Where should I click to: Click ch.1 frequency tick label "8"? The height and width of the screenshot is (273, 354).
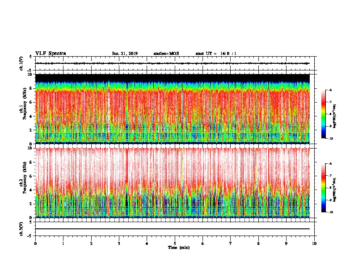click(31, 88)
